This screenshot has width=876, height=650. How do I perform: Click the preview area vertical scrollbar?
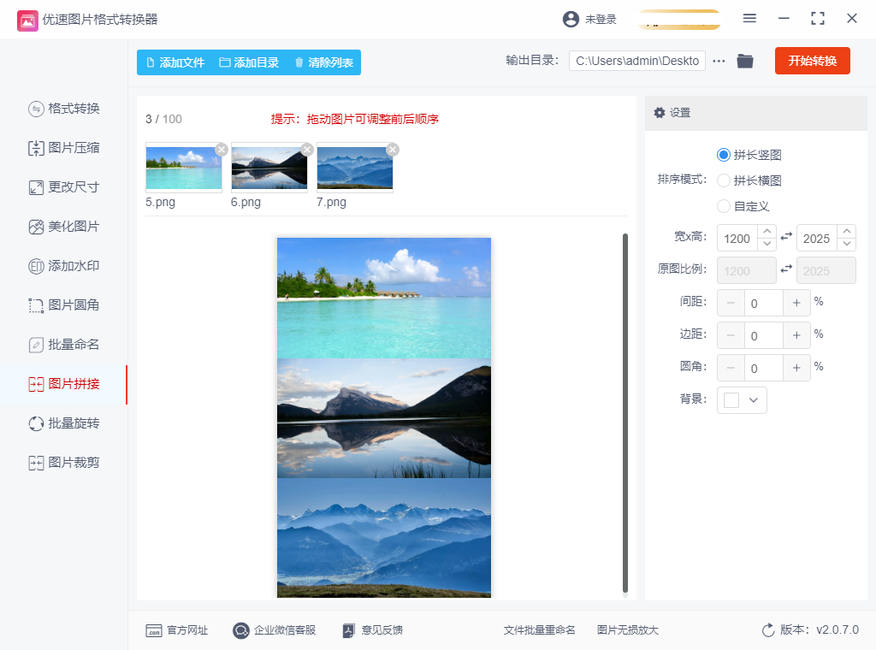[x=625, y=413]
